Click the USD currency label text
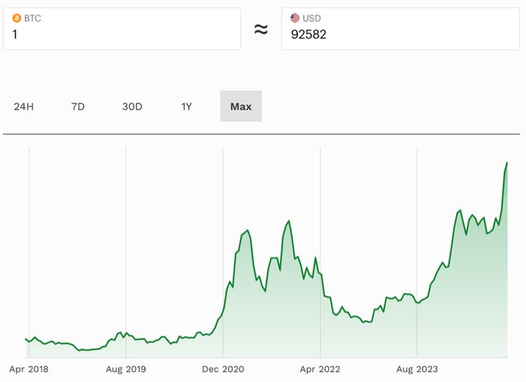Screen dimensions: 526x382 [x=311, y=18]
